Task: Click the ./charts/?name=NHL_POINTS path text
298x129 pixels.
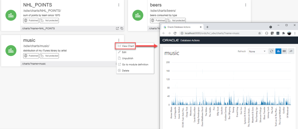Action: coord(38,28)
